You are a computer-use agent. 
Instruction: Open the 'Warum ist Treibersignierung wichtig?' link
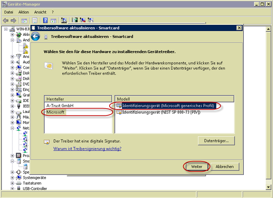pyautogui.click(x=87, y=149)
